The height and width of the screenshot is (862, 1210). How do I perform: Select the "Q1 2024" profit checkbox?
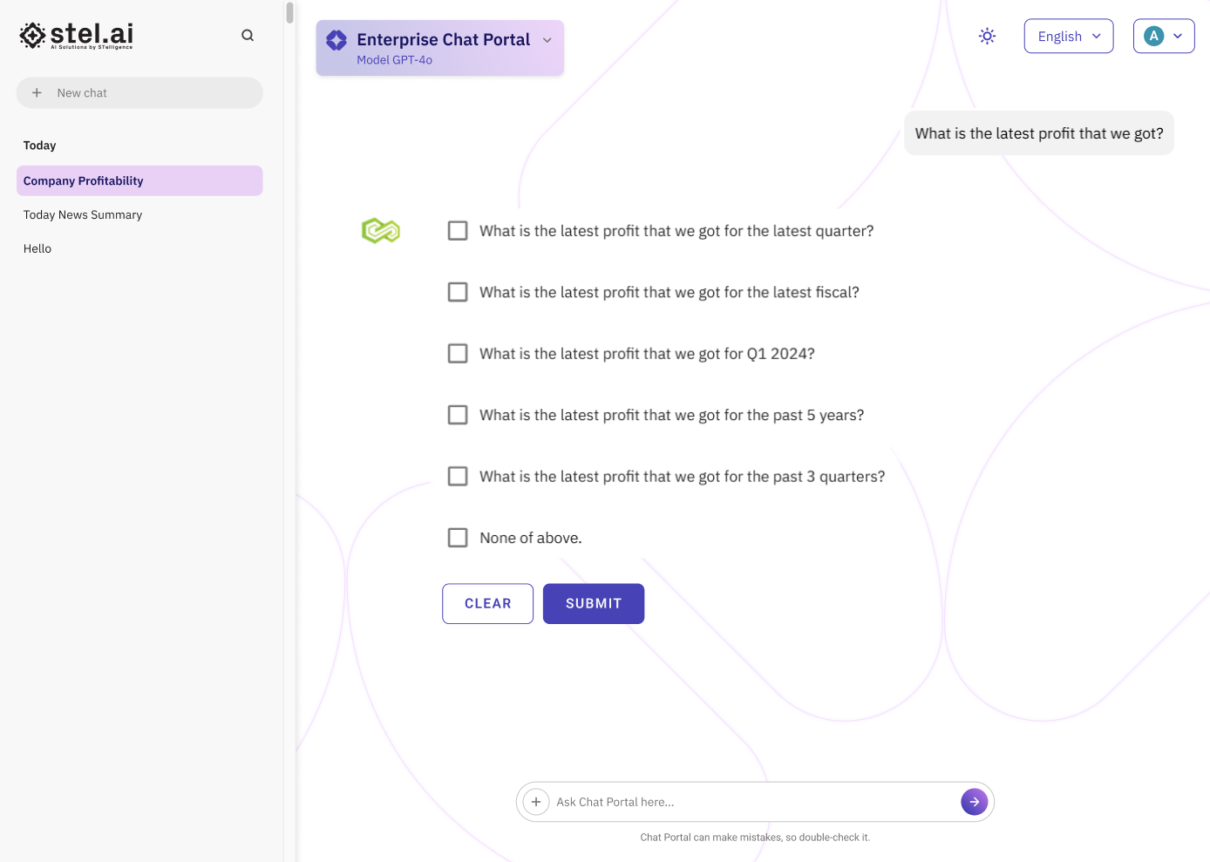[458, 354]
